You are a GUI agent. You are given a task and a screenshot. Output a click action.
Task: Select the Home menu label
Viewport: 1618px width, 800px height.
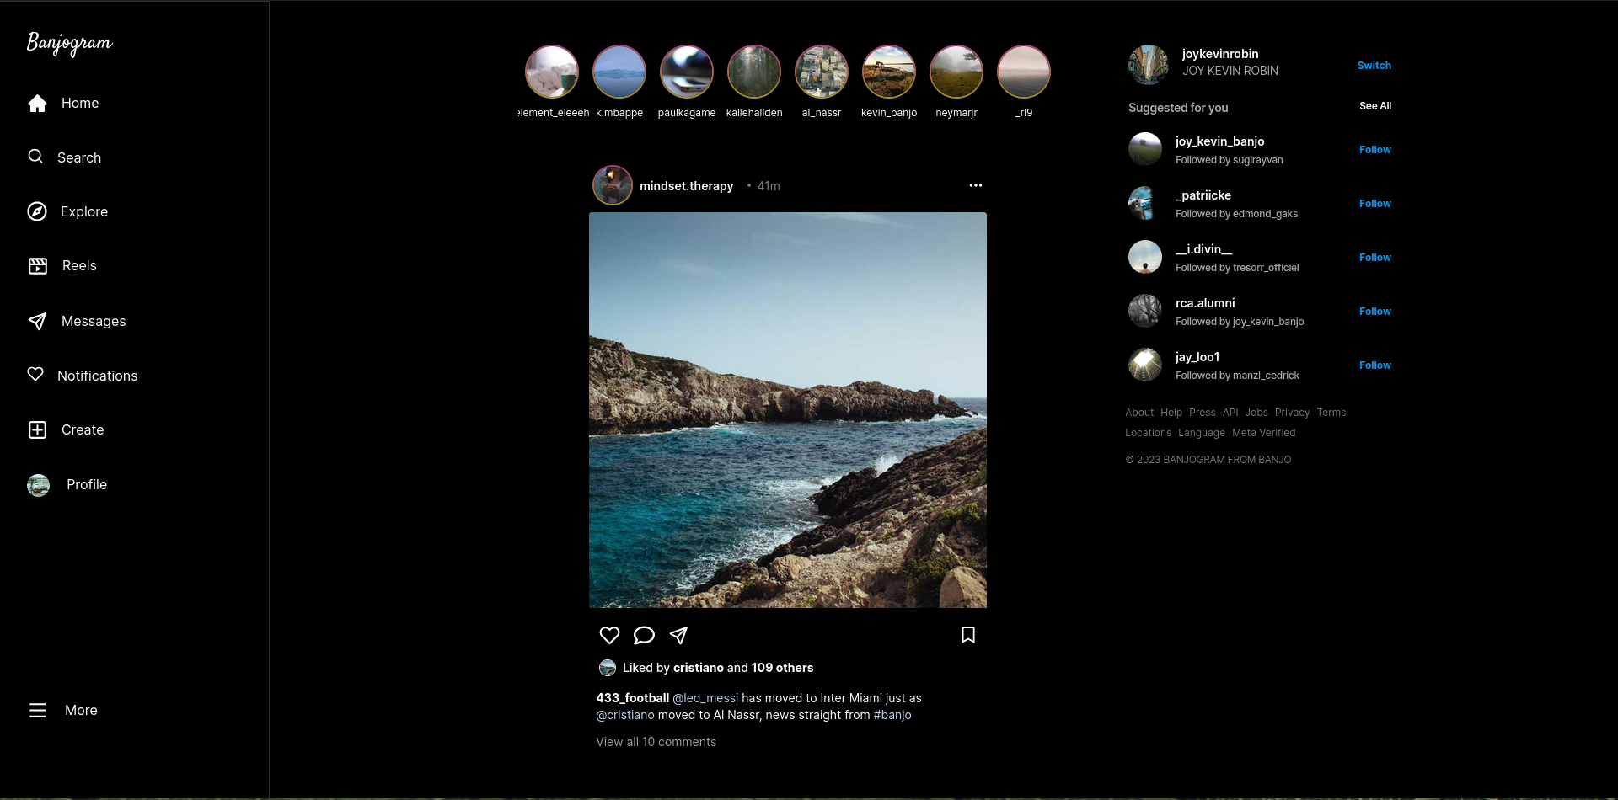coord(80,103)
